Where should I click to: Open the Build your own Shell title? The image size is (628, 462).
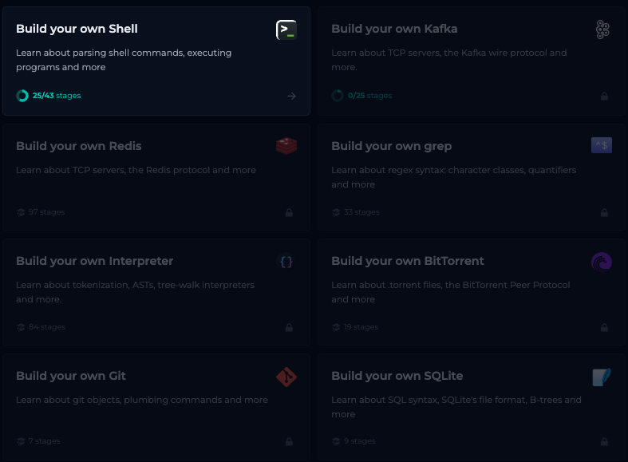click(x=77, y=29)
